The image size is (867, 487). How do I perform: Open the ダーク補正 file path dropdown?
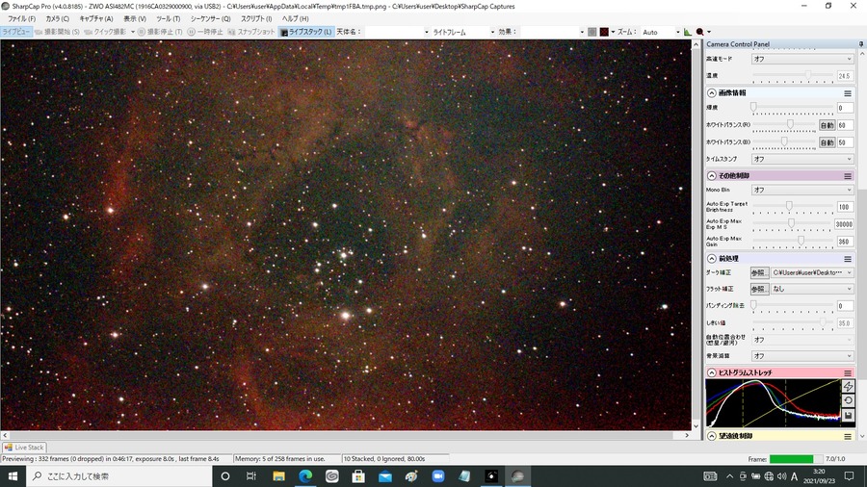pyautogui.click(x=812, y=272)
